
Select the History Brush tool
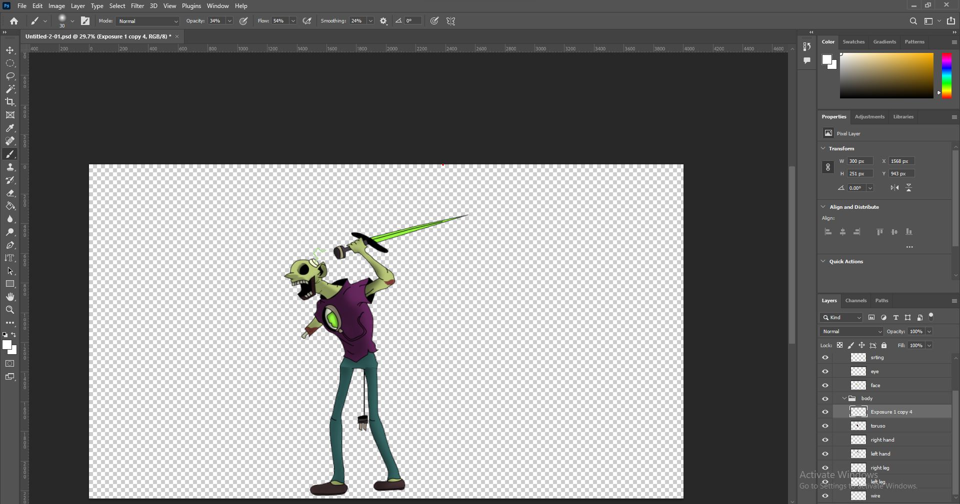coord(10,180)
